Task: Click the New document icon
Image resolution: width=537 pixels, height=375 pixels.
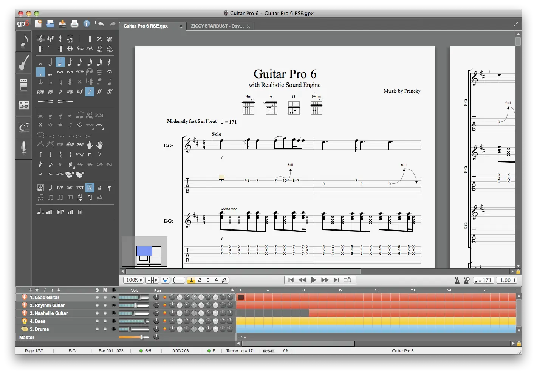Action: point(38,23)
